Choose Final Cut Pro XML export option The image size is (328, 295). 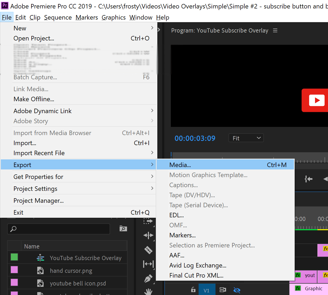click(196, 275)
